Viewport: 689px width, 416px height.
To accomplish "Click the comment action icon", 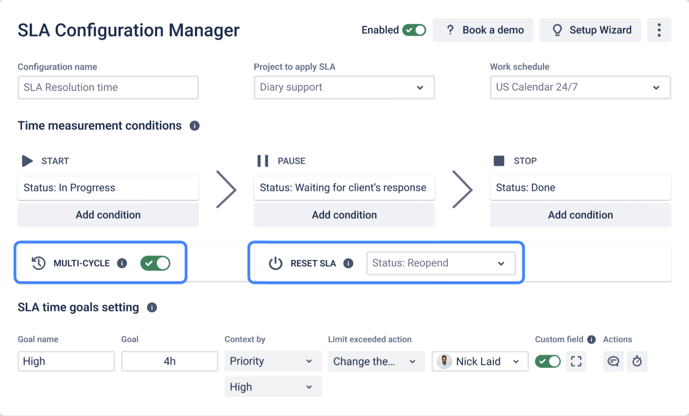I will [x=613, y=361].
